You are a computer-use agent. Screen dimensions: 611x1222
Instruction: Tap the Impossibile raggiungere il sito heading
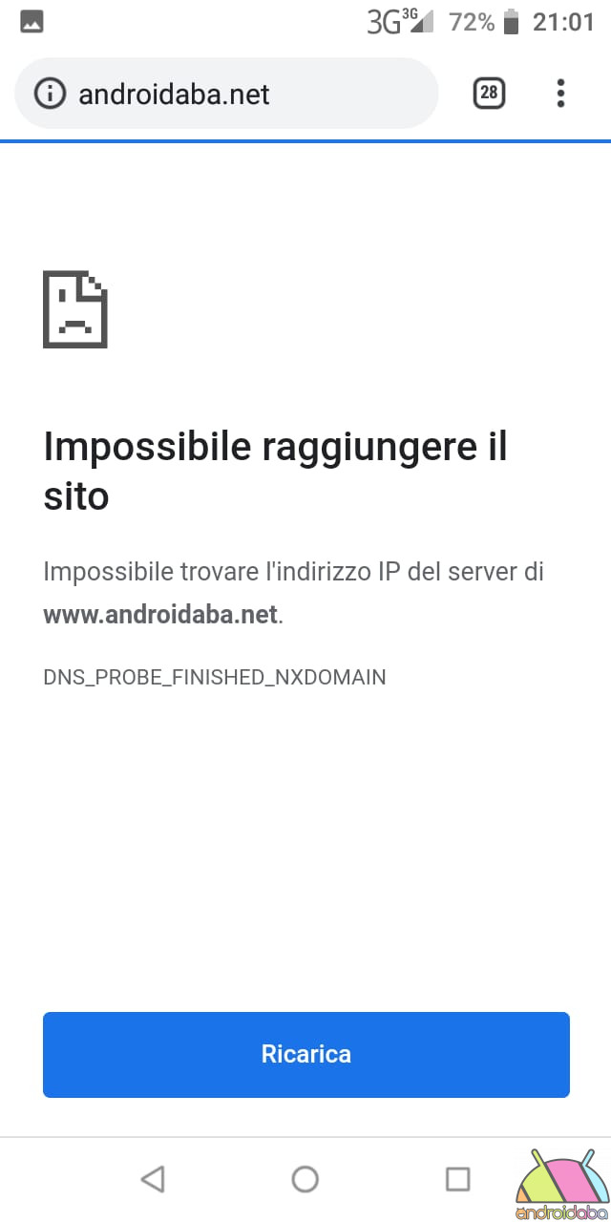[x=275, y=472]
